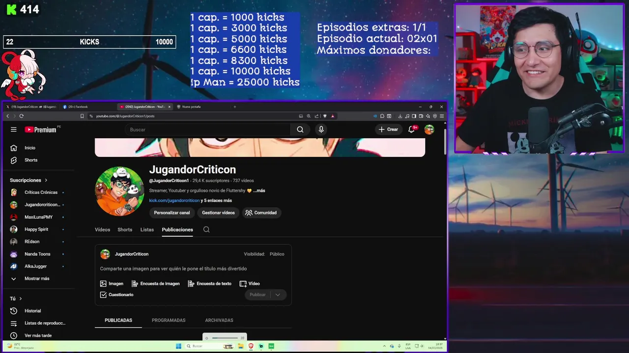This screenshot has width=629, height=353.
Task: Click the channel search magnifier icon
Action: (x=206, y=229)
